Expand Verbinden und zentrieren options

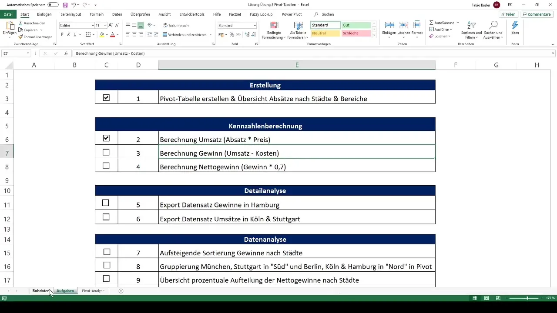click(210, 34)
